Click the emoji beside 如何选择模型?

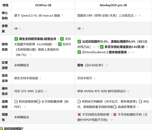pos(1,128)
